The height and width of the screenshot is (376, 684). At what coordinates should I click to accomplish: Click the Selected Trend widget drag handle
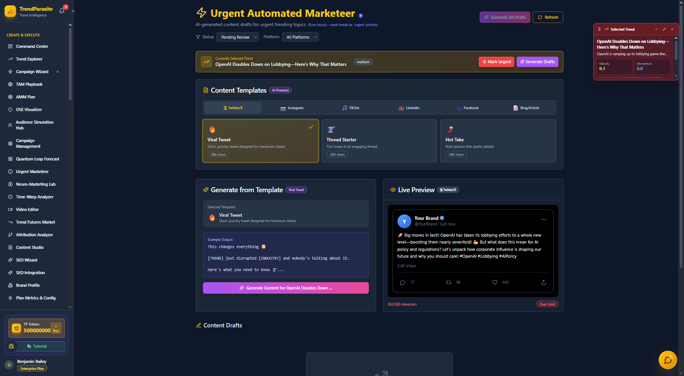[599, 29]
